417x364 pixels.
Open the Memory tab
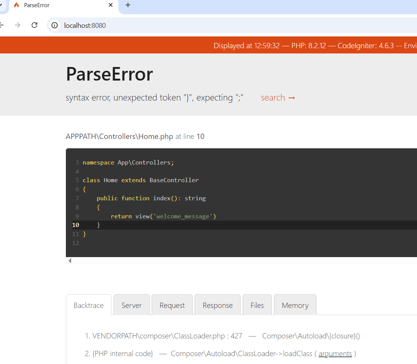tap(295, 305)
